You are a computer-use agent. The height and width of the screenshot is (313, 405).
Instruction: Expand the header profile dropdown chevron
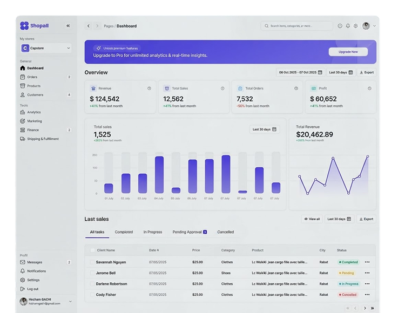[x=374, y=26]
